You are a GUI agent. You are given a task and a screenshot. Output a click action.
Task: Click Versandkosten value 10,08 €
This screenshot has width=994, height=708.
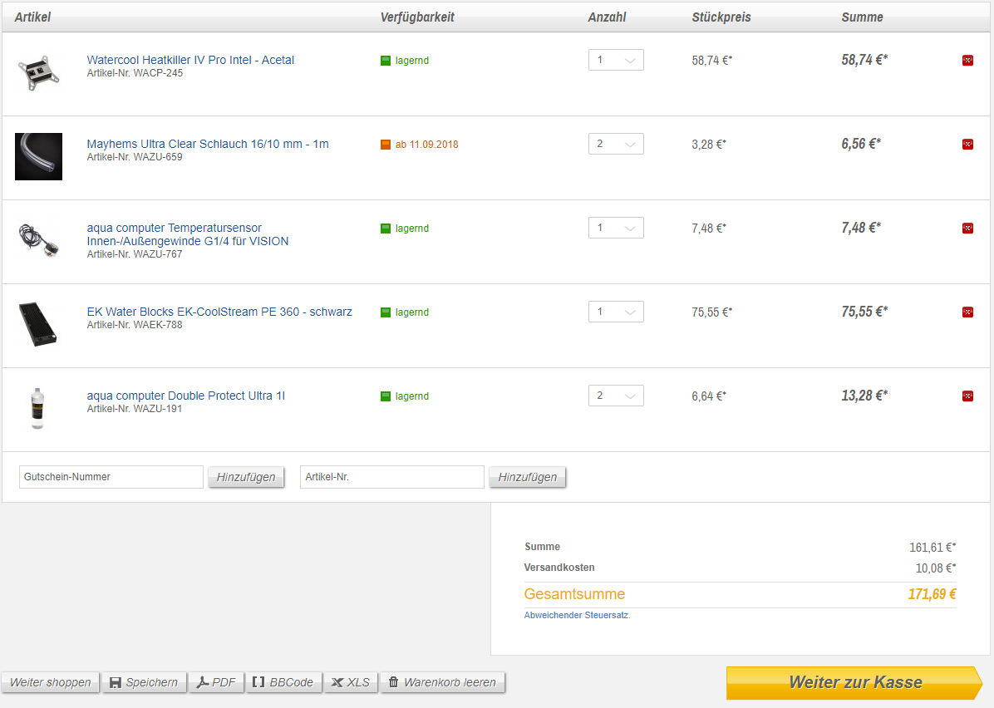936,568
